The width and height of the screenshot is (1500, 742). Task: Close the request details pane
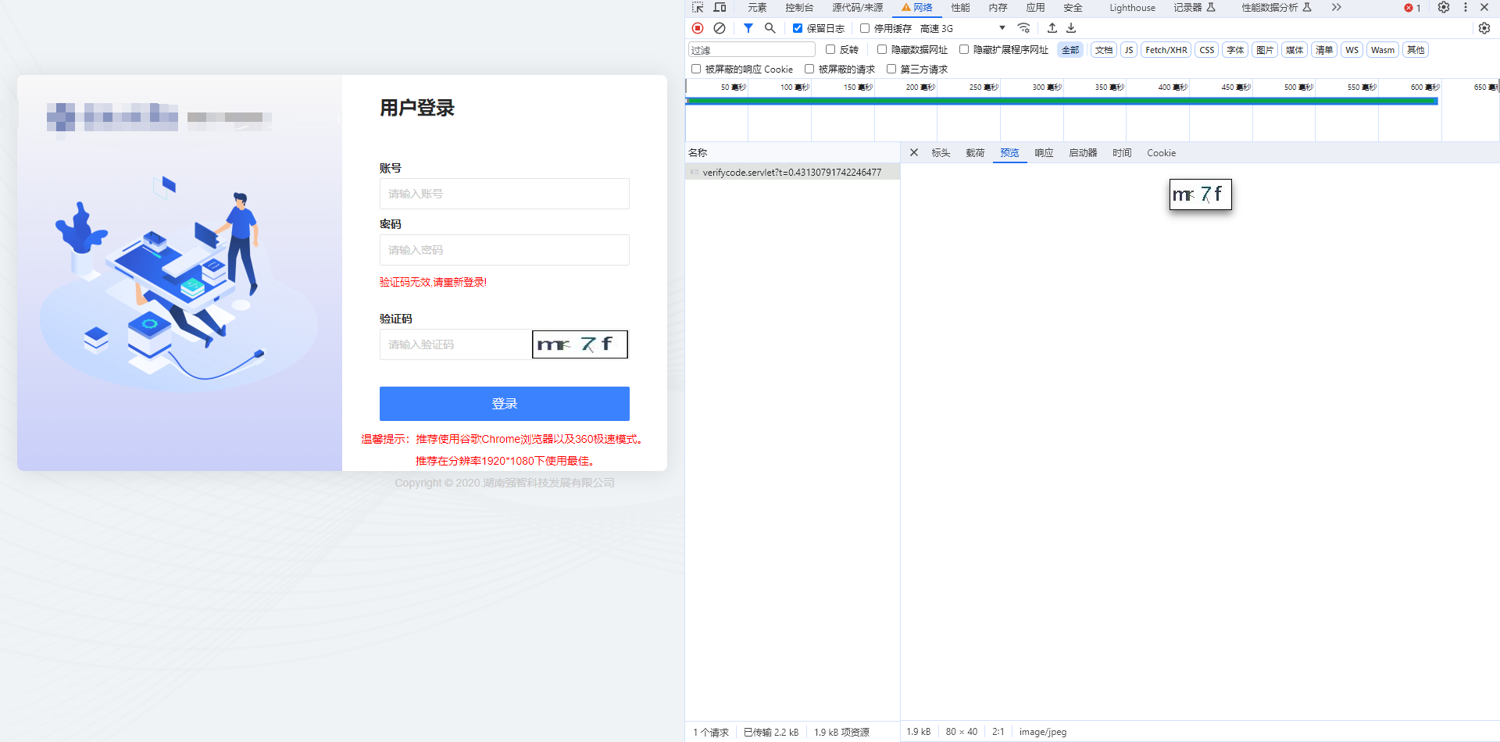point(914,153)
